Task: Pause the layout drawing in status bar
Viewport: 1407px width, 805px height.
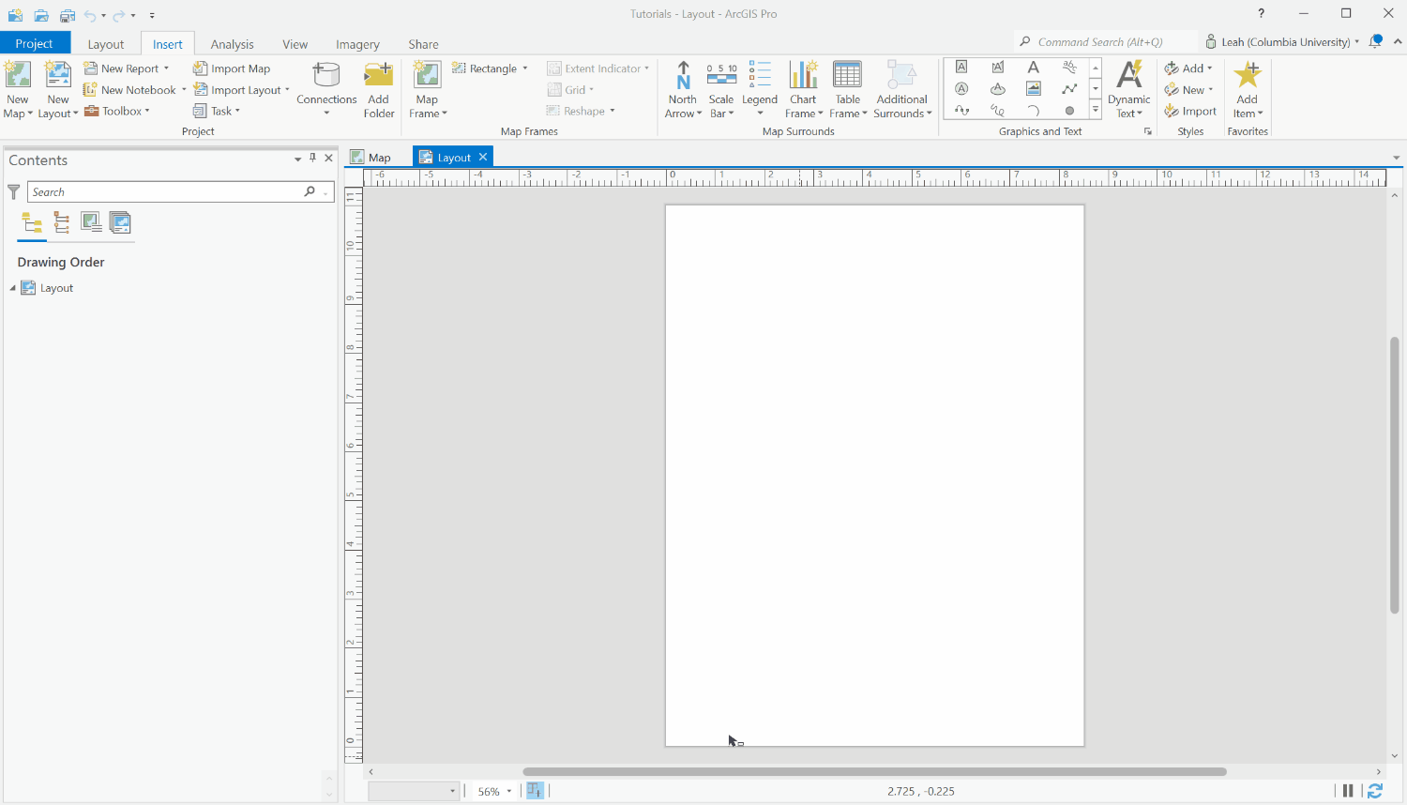Action: pyautogui.click(x=1347, y=791)
